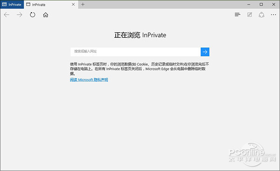Go to the home page
Viewport: 280px width, 171px height.
[46, 14]
